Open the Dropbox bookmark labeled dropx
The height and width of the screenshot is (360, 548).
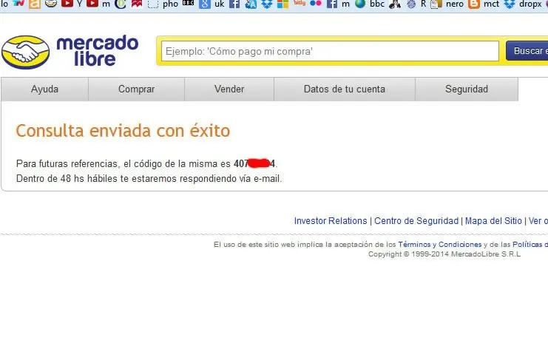pyautogui.click(x=523, y=4)
